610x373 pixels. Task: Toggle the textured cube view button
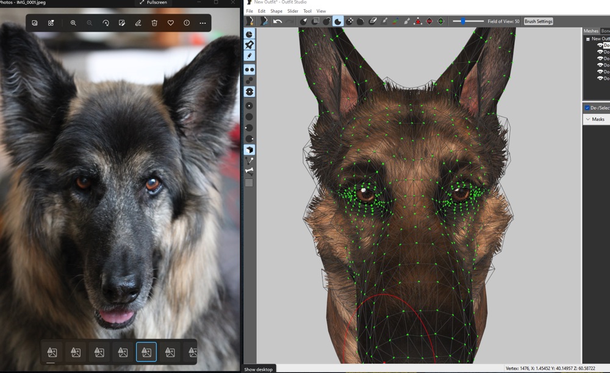(249, 149)
